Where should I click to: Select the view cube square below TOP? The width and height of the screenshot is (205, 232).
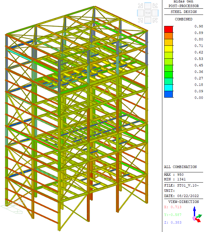(148, 20)
